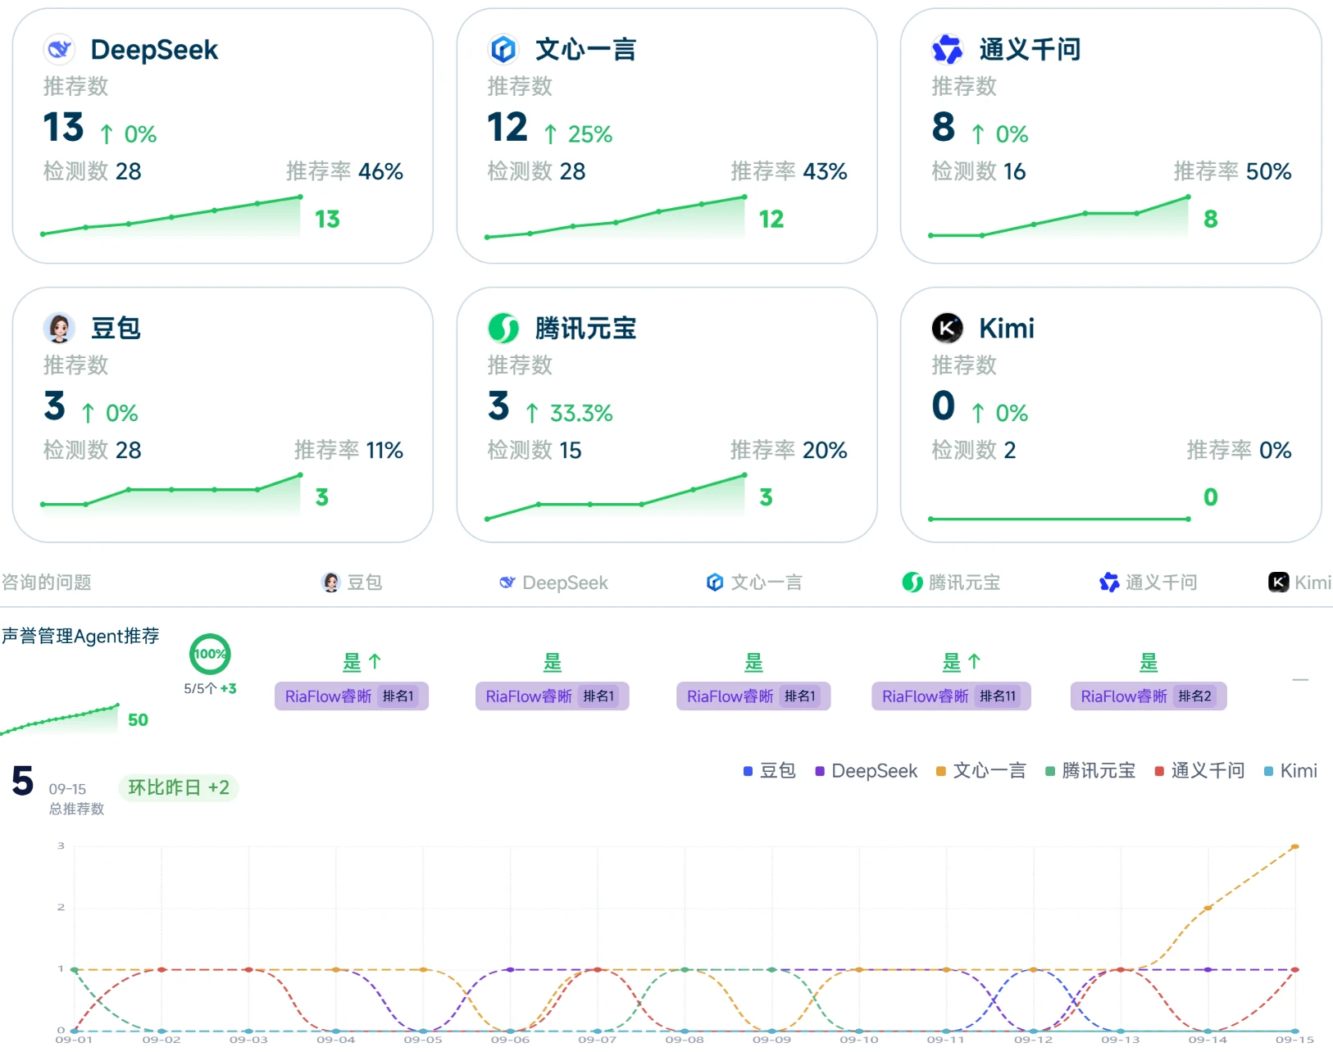Click the 100% circular progress indicator
1333x1052 pixels.
point(210,654)
